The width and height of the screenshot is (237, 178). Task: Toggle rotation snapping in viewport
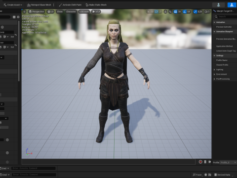185,12
